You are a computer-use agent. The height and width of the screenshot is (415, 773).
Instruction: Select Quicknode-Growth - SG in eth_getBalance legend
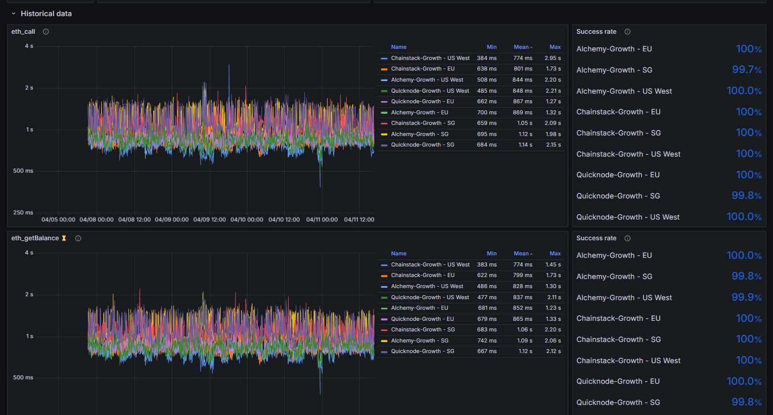[x=423, y=351]
